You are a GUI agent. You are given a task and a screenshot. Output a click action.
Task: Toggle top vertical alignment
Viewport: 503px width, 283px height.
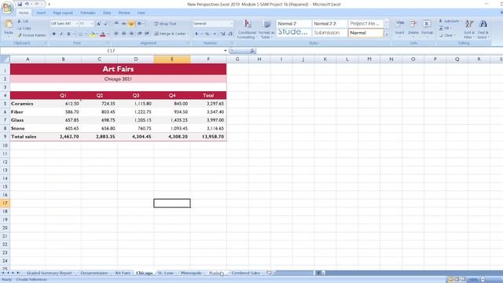click(x=116, y=24)
